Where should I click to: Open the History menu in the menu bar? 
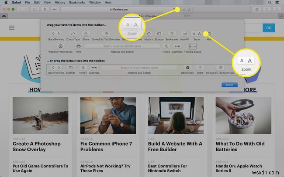click(x=60, y=2)
